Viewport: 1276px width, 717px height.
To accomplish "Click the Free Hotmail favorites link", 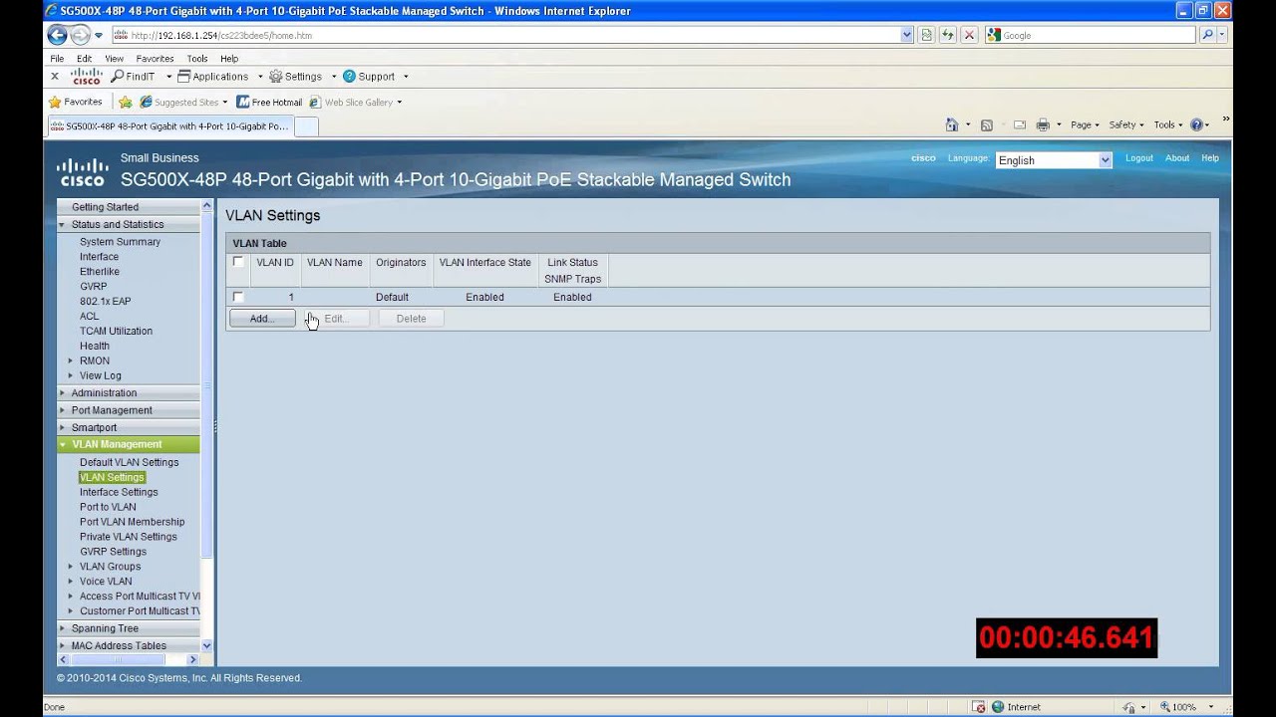I will pos(269,102).
